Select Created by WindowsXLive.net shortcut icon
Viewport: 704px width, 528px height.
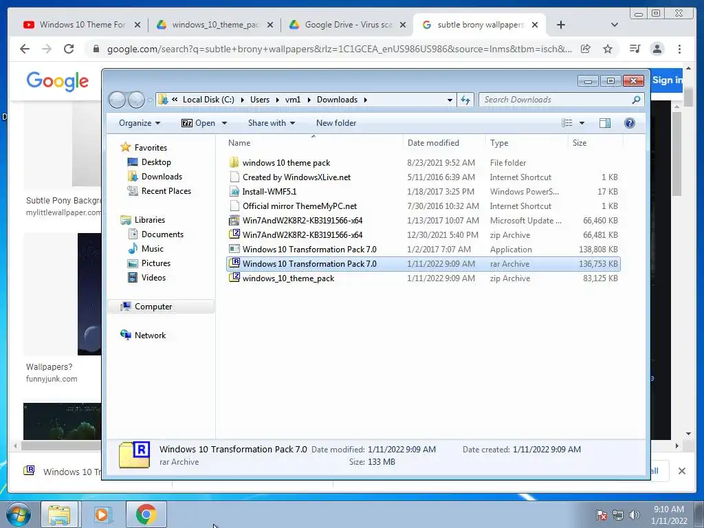click(x=234, y=177)
